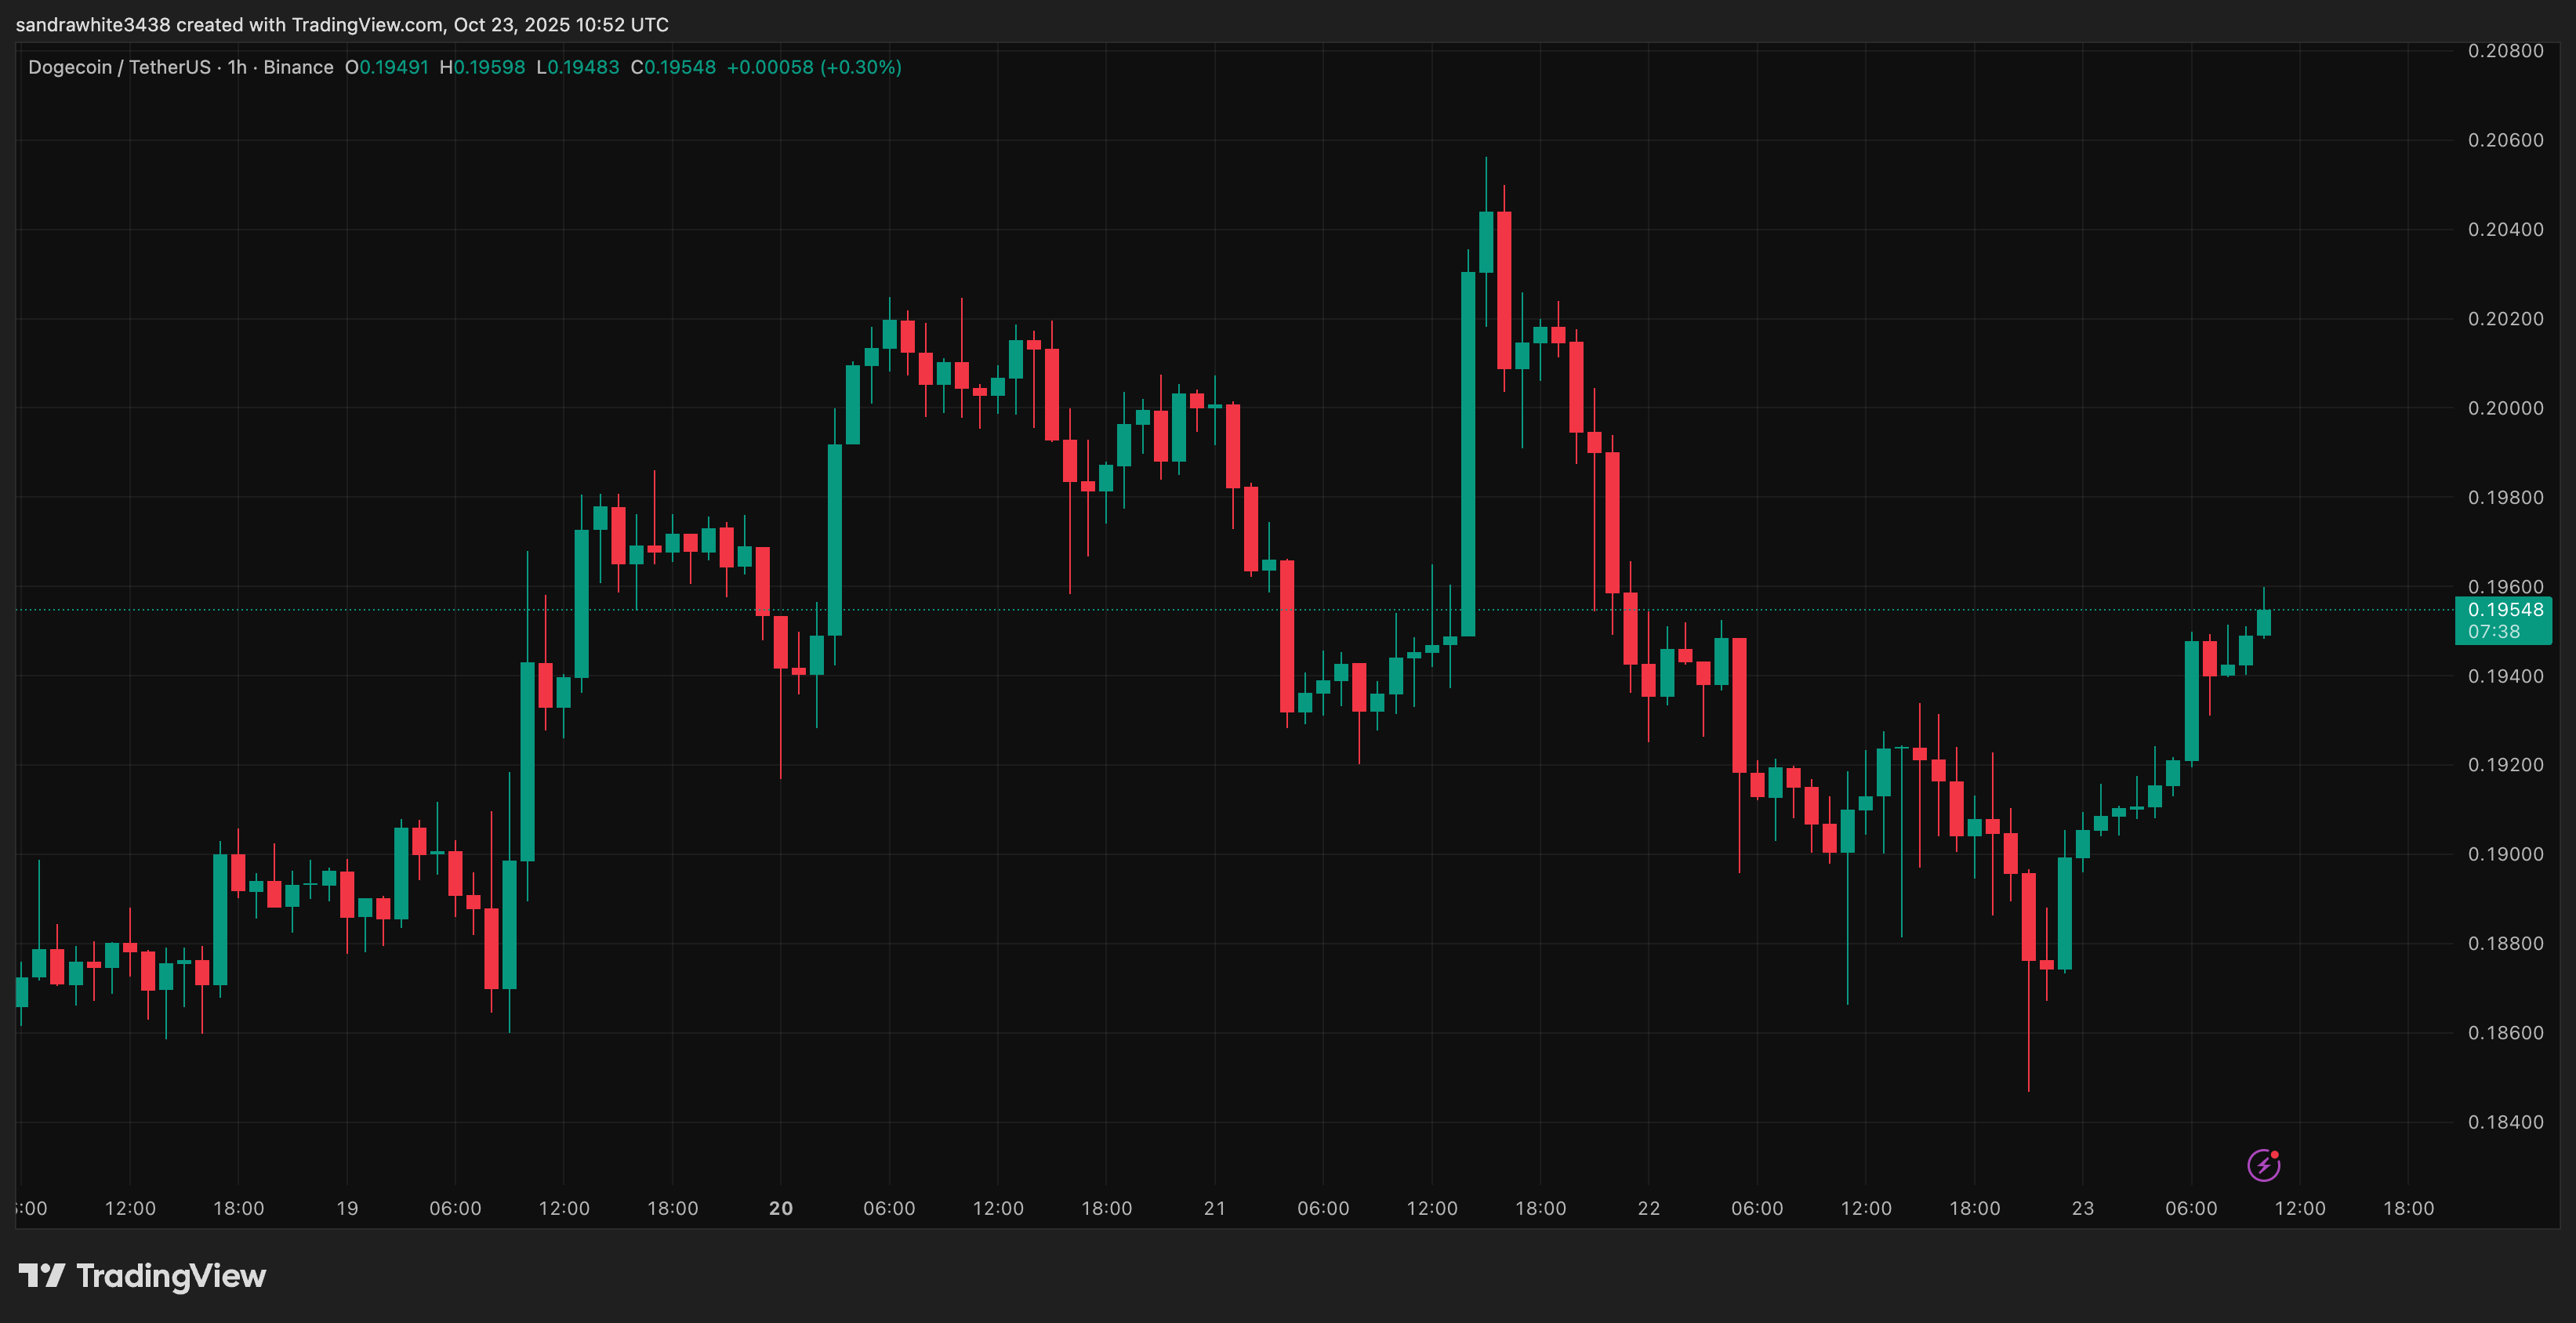Click the 22 date label on the time axis
Viewport: 2576px width, 1323px height.
(1648, 1208)
